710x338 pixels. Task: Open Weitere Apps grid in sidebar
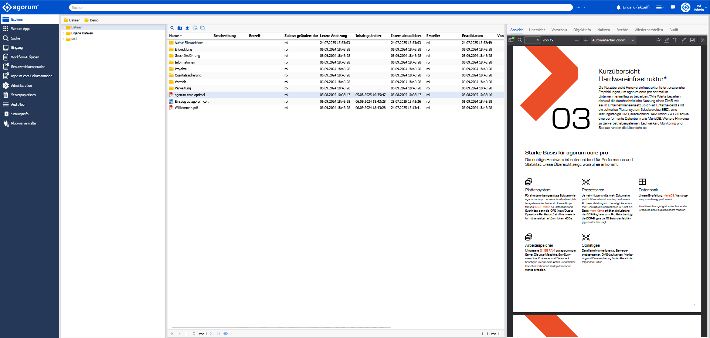30,29
